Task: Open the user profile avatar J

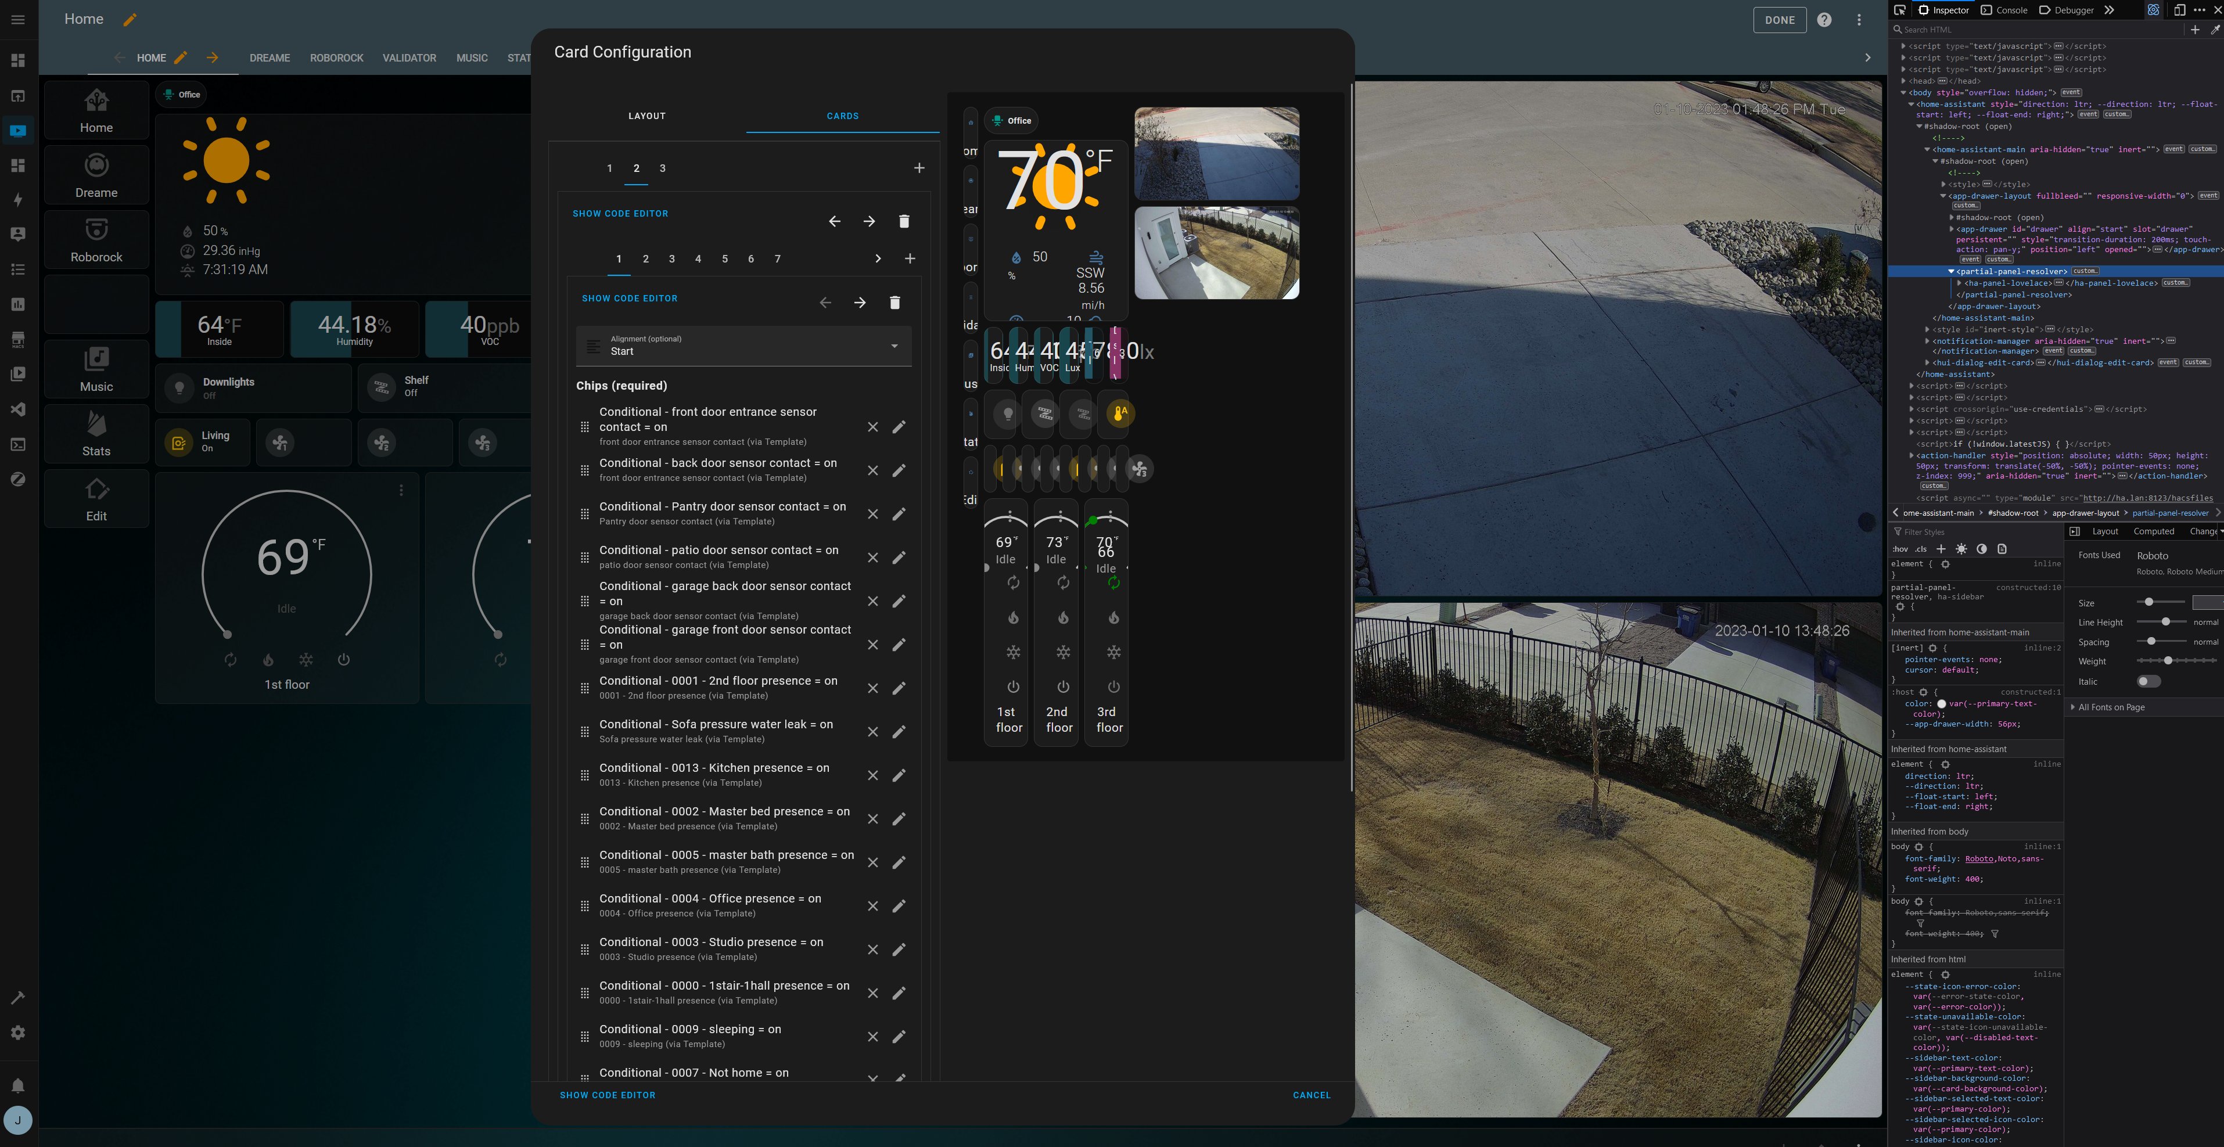Action: pyautogui.click(x=18, y=1120)
